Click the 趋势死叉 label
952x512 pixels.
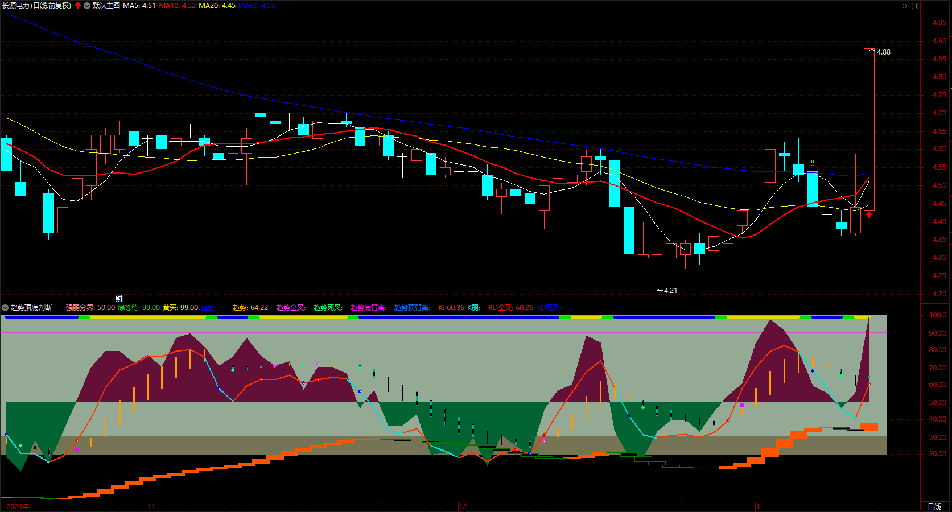coord(328,308)
